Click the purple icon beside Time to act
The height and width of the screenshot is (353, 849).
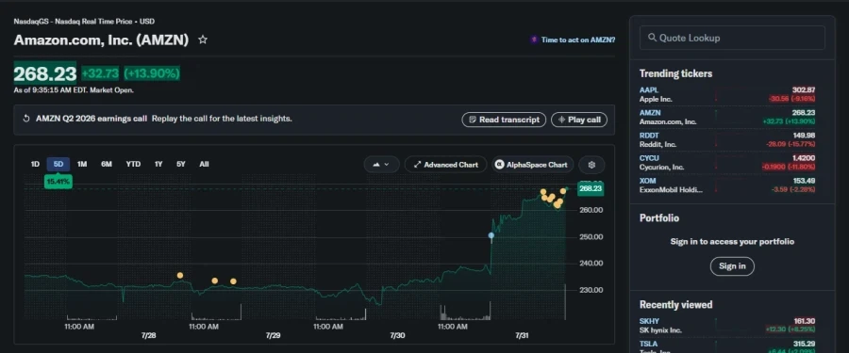coord(534,40)
